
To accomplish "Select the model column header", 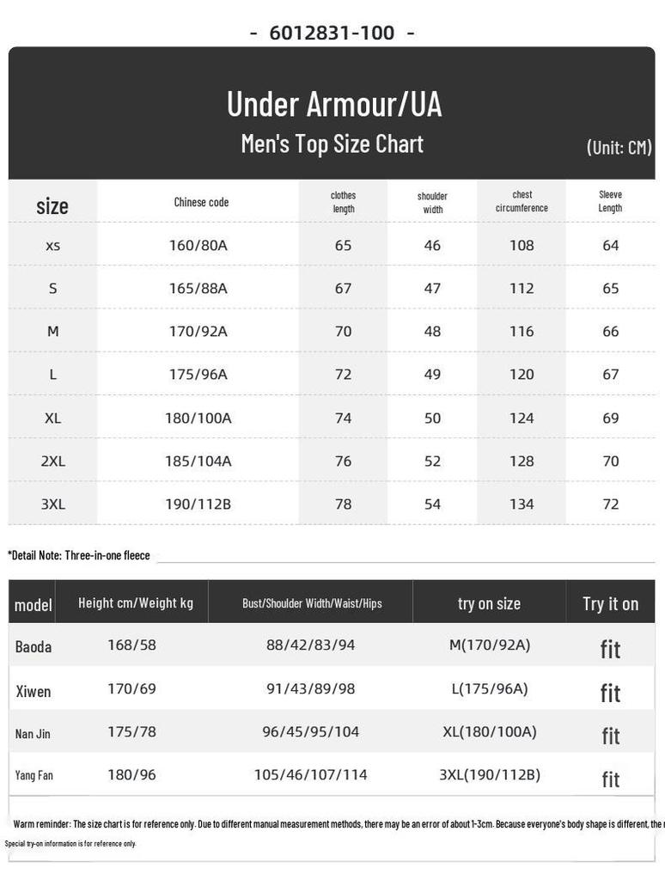I will 34,605.
